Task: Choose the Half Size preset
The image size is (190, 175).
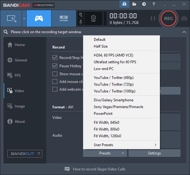Action: 122,46
